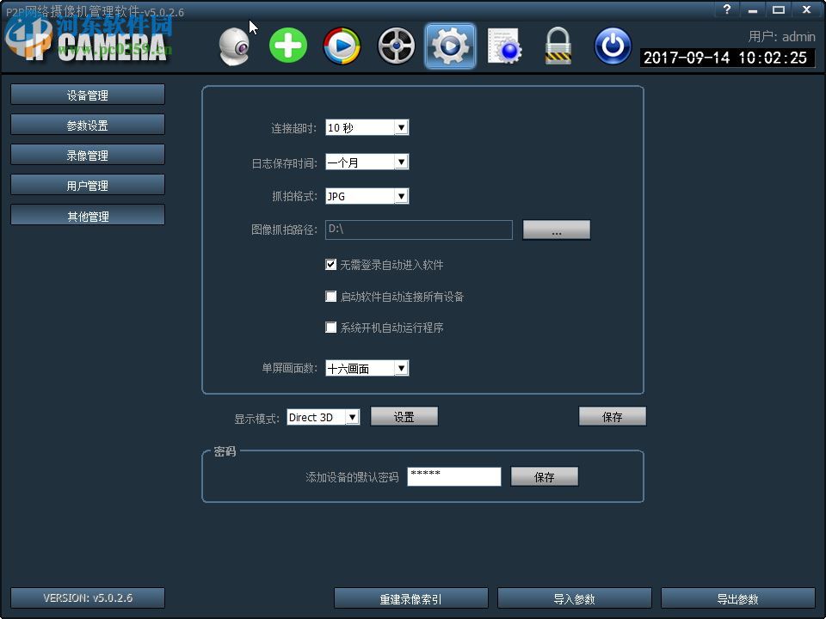Open recordings via the film reel icon
826x619 pixels.
(x=395, y=45)
